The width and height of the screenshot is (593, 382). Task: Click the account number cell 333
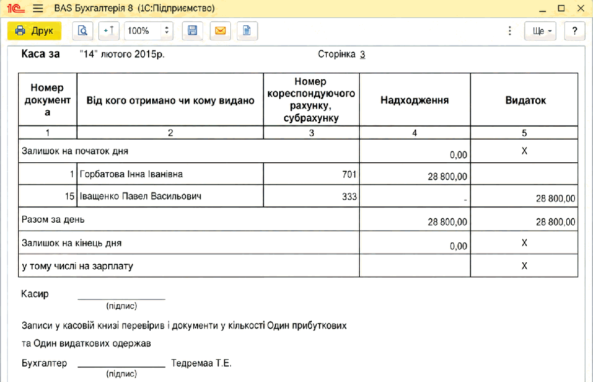point(311,196)
